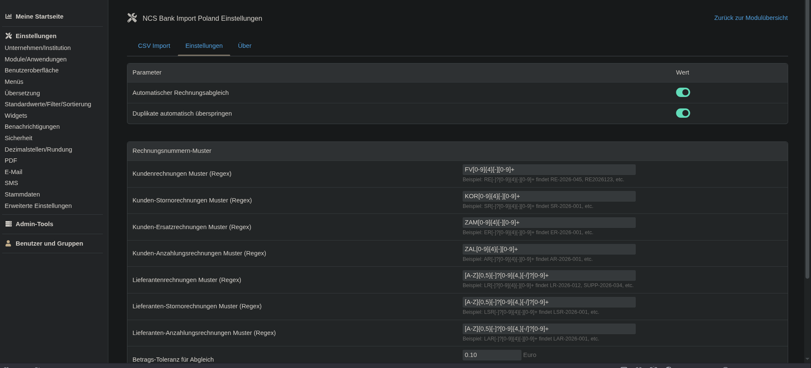811x368 pixels.
Task: Open Module/Anwendungen in the sidebar
Action: [36, 59]
